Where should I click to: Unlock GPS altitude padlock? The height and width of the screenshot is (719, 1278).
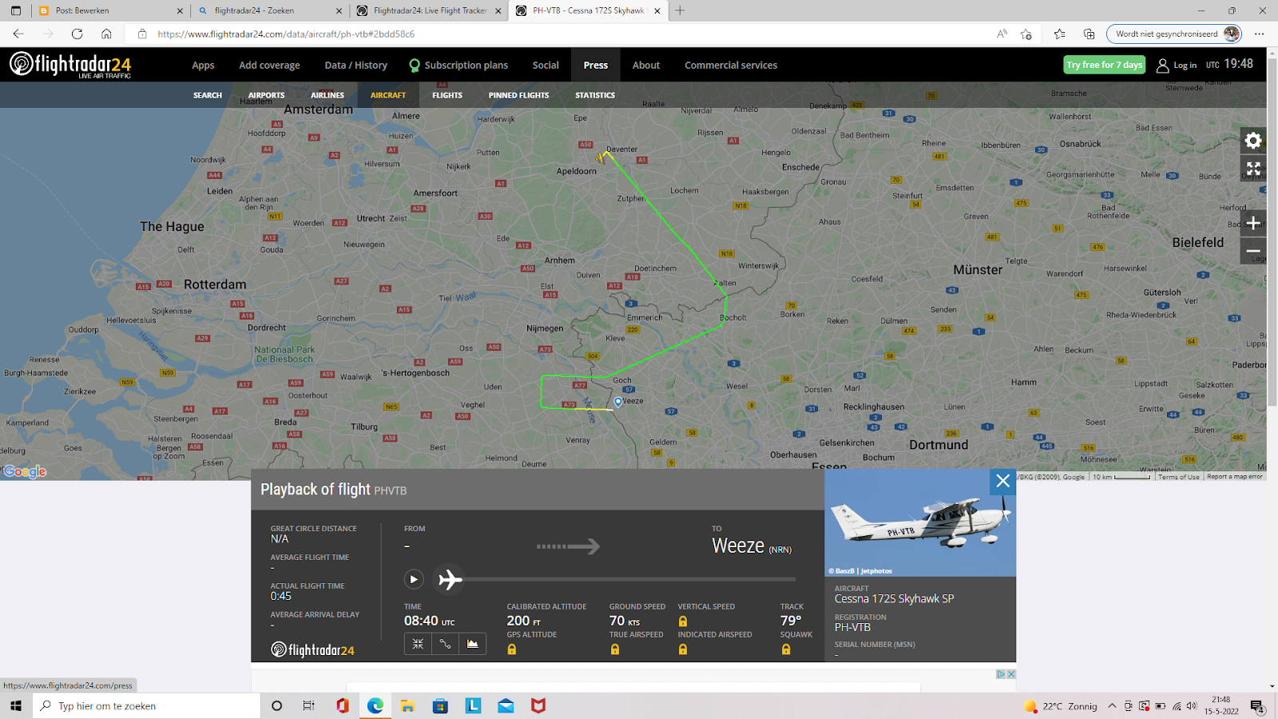point(512,649)
